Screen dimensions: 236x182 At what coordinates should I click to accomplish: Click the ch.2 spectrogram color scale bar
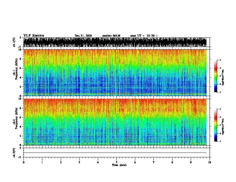(x=216, y=125)
